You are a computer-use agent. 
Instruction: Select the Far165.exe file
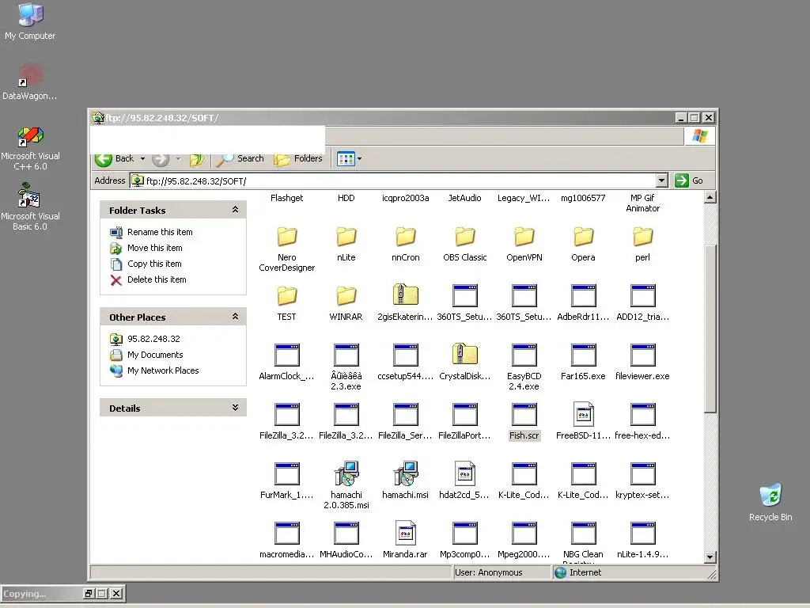coord(583,363)
